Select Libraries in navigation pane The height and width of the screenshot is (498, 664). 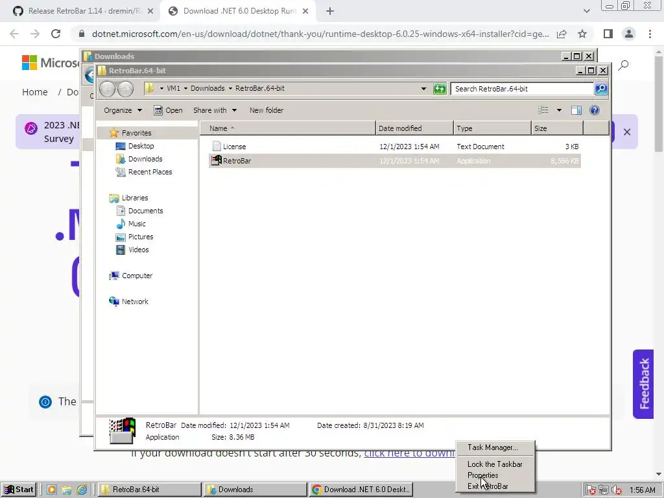click(135, 198)
